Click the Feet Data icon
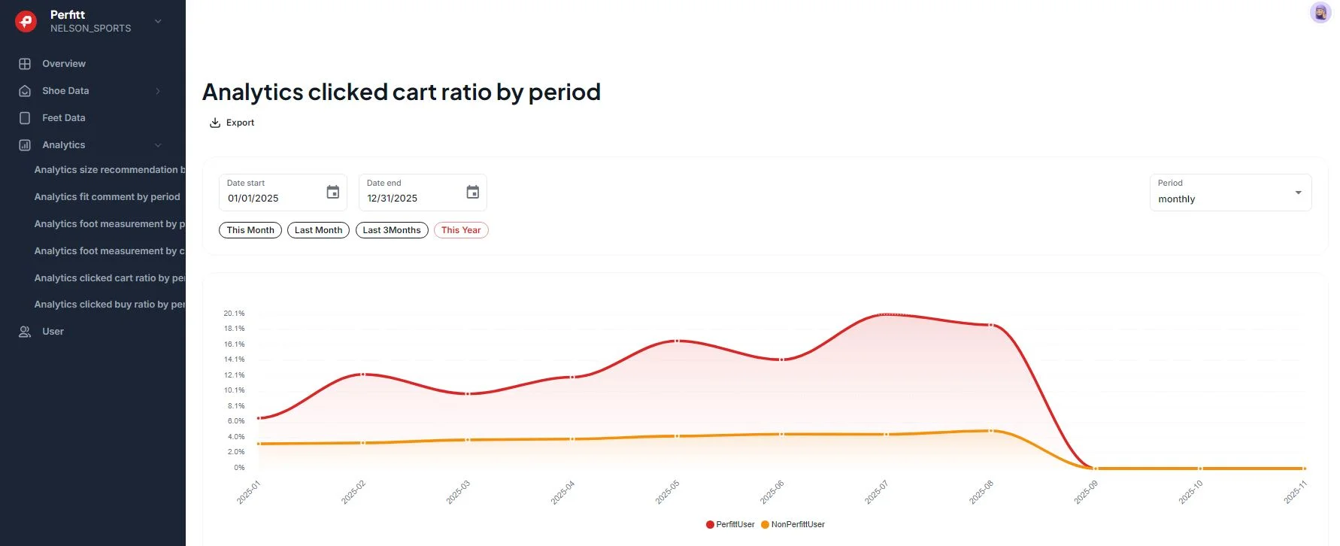This screenshot has height=546, width=1340. pyautogui.click(x=25, y=118)
